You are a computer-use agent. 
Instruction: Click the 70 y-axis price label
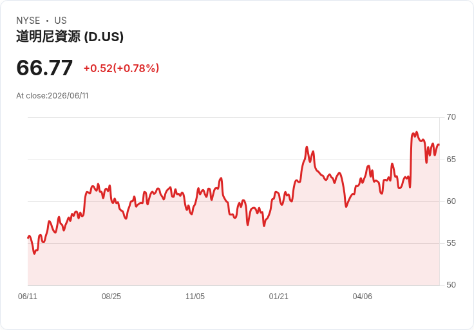click(x=451, y=117)
